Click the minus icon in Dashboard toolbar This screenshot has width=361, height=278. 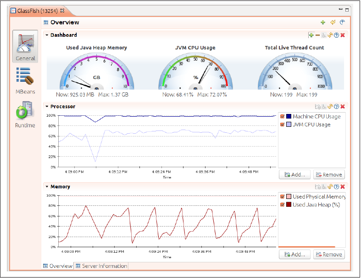tap(318, 35)
